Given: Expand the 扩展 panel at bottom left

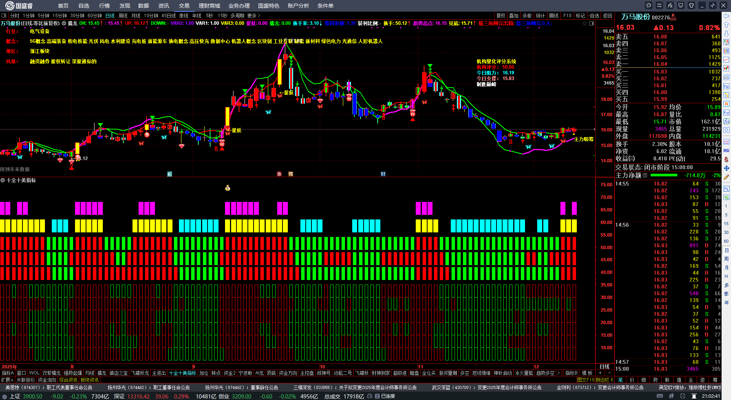Looking at the screenshot, I should (x=7, y=380).
